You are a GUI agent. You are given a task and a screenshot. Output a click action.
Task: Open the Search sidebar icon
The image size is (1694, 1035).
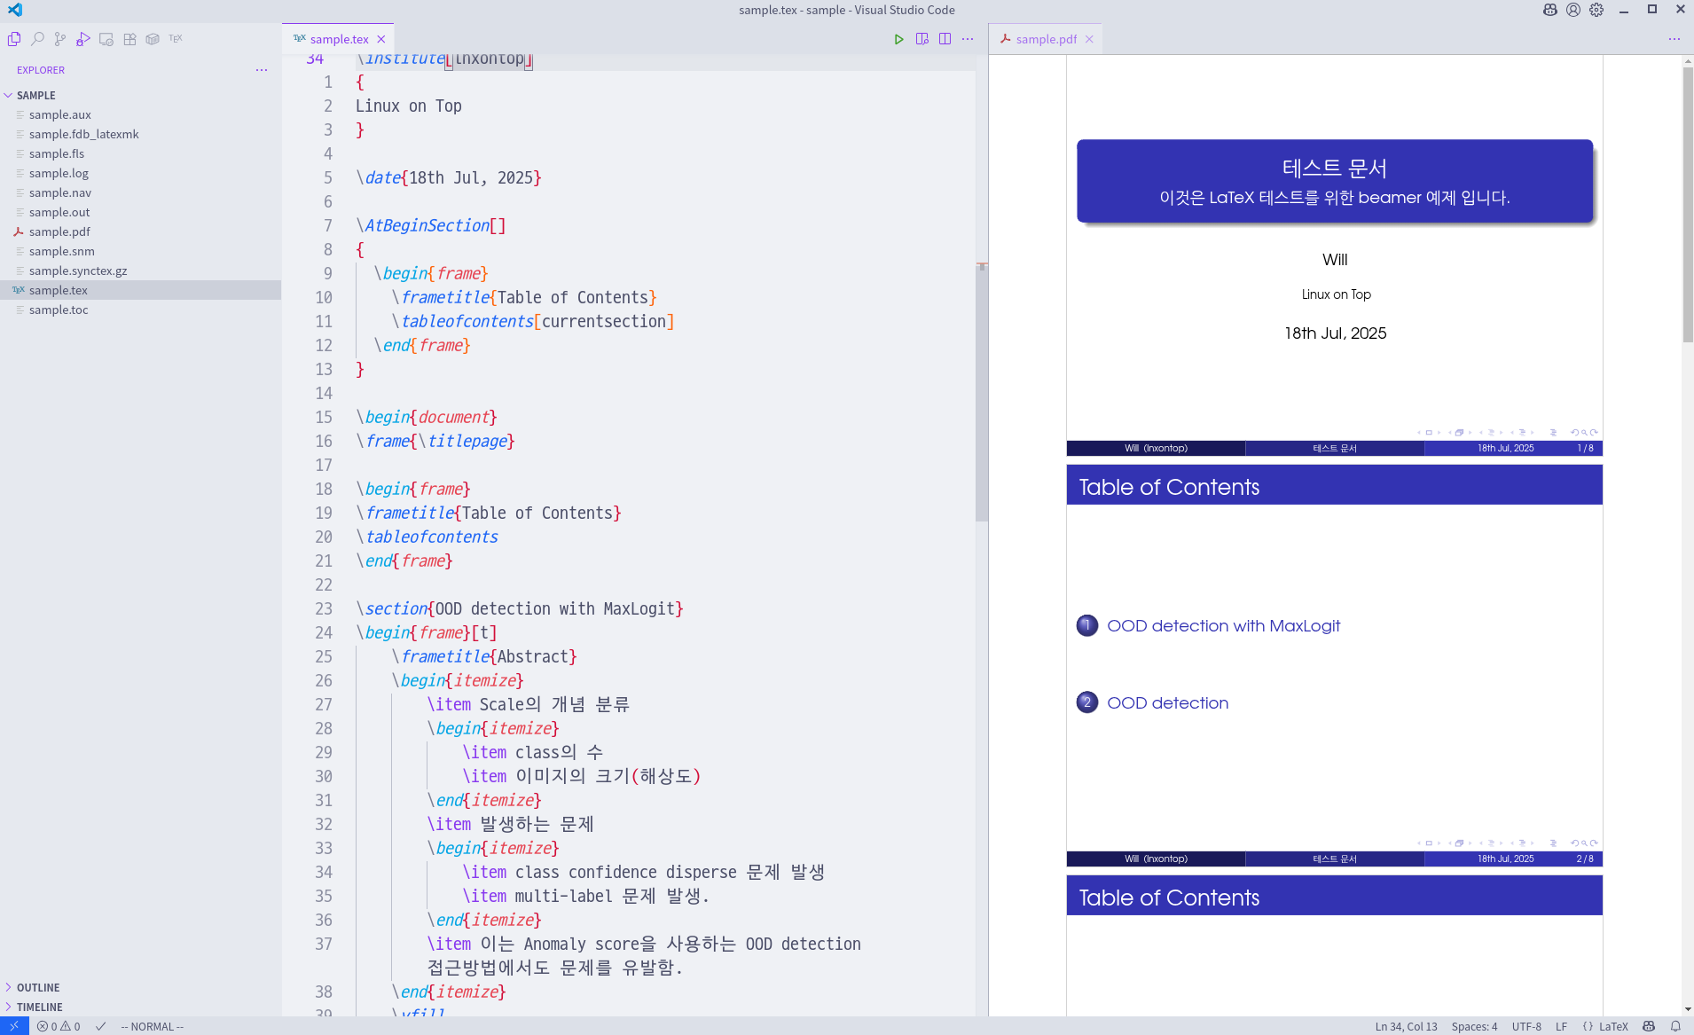tap(37, 38)
